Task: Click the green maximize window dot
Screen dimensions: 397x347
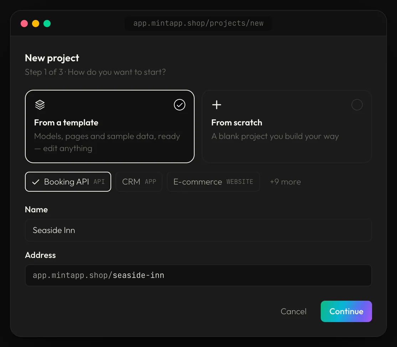Action: 47,24
